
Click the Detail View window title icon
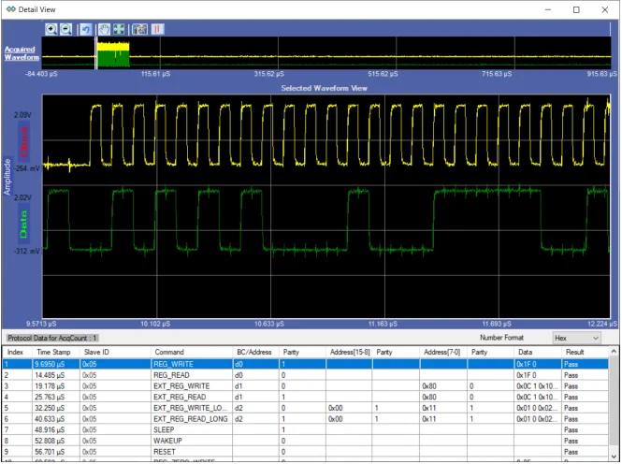pyautogui.click(x=10, y=9)
